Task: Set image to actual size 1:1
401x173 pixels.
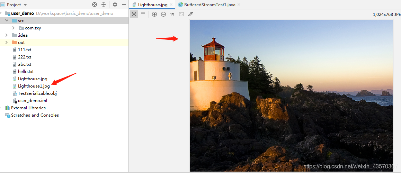Action: coord(172,14)
